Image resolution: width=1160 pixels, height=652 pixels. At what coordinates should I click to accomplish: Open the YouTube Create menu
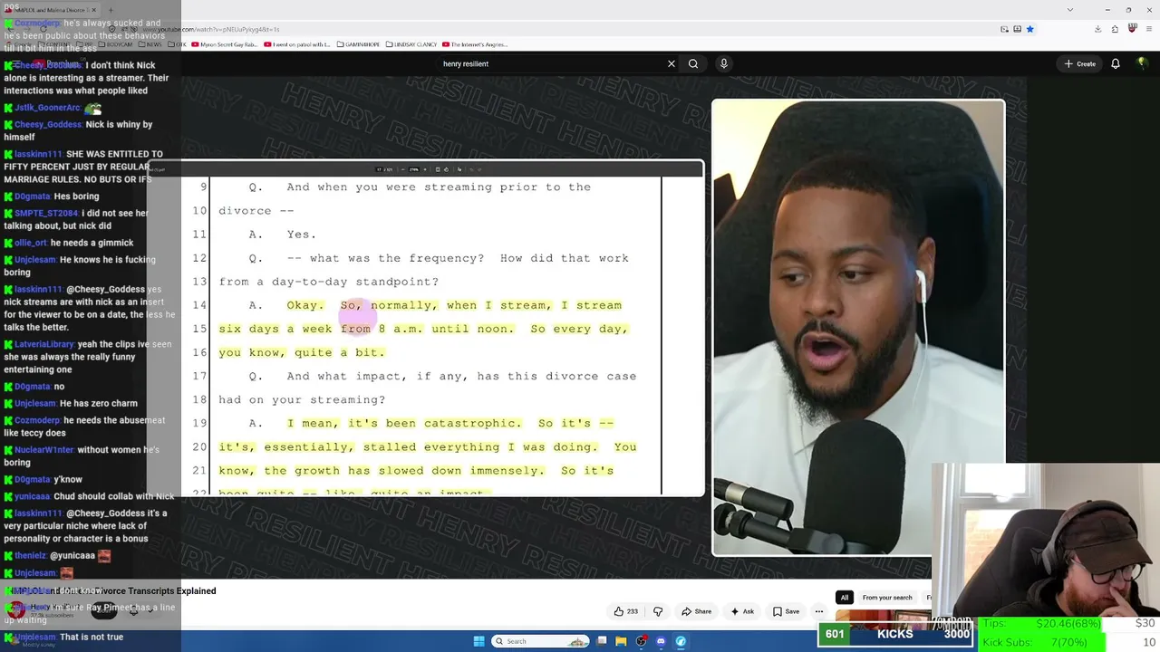pyautogui.click(x=1080, y=63)
